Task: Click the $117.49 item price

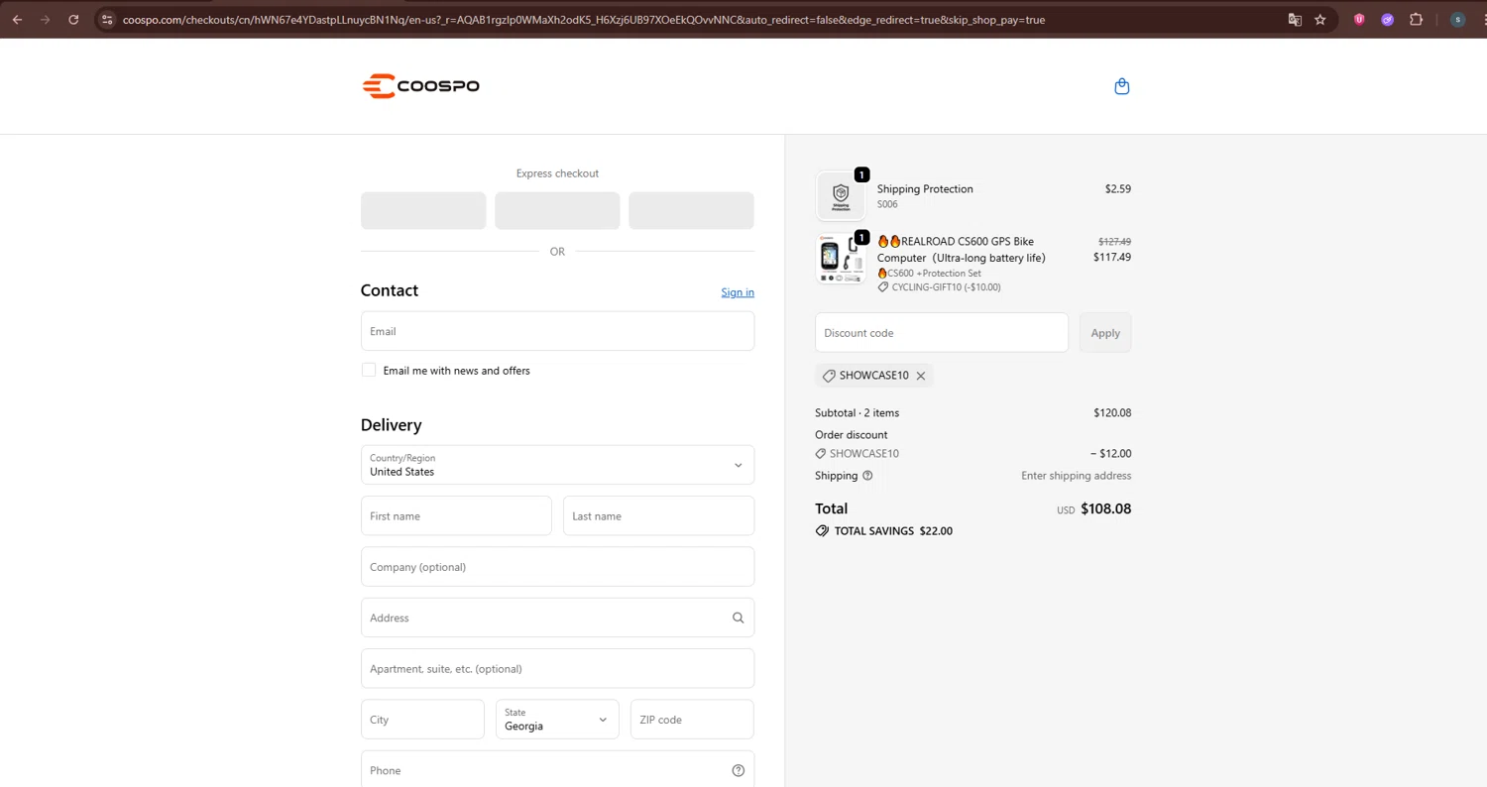Action: 1112,257
